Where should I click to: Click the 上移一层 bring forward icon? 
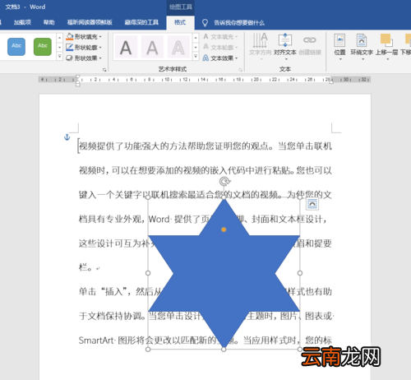click(386, 40)
